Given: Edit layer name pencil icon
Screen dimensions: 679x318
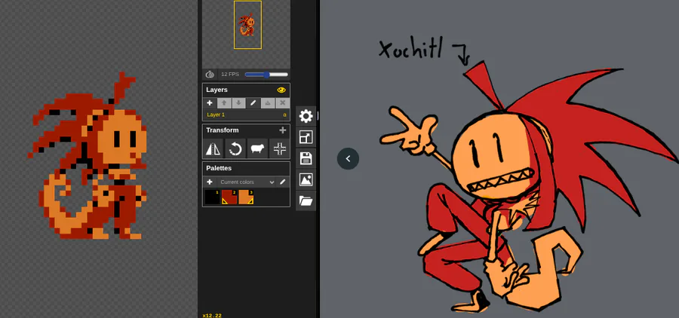Looking at the screenshot, I should (x=253, y=103).
